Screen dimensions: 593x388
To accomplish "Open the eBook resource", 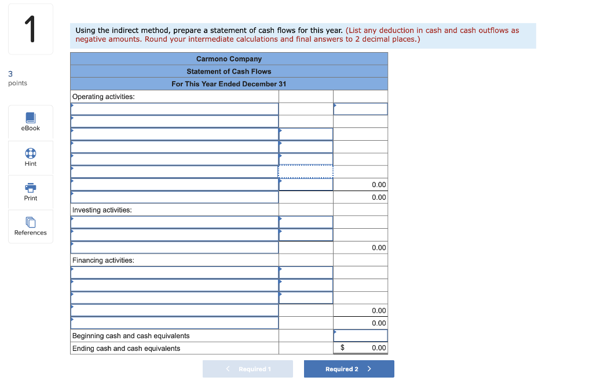I will click(x=30, y=122).
